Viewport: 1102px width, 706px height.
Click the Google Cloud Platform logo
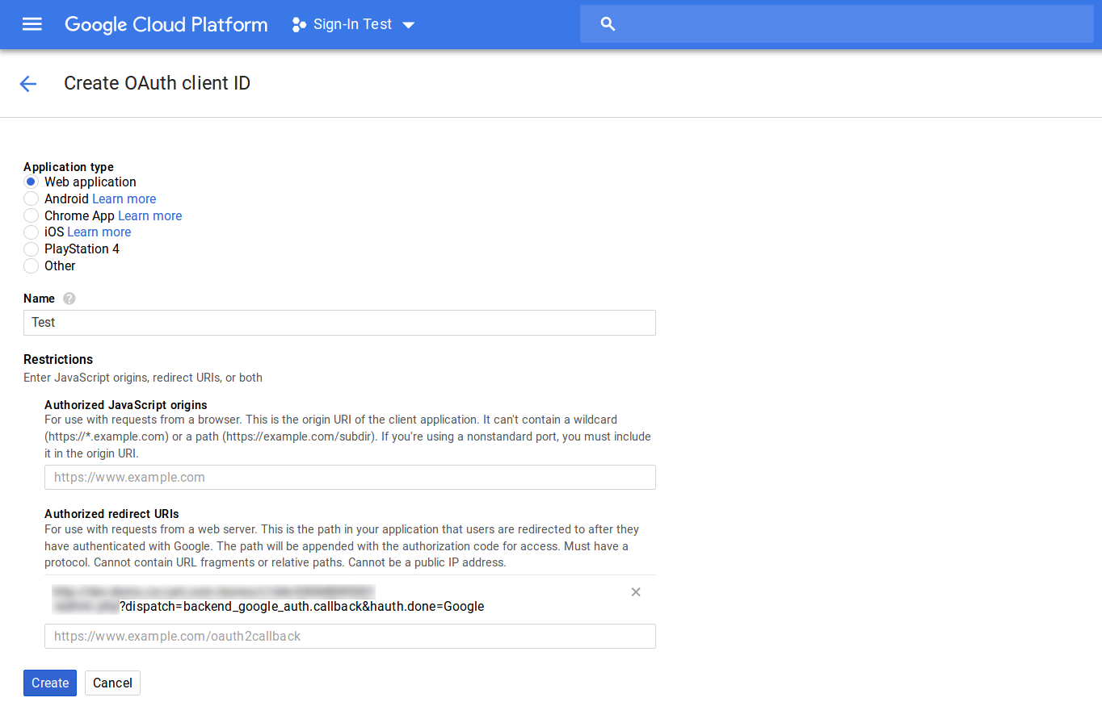[x=166, y=24]
